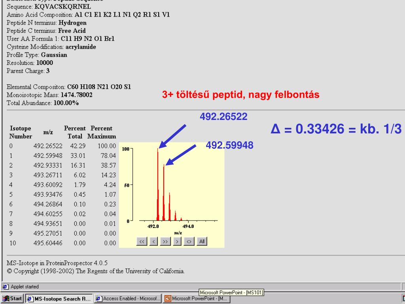Switch to the Microsoft PowerPoint taskbar window
The height and width of the screenshot is (304, 405).
(197, 298)
